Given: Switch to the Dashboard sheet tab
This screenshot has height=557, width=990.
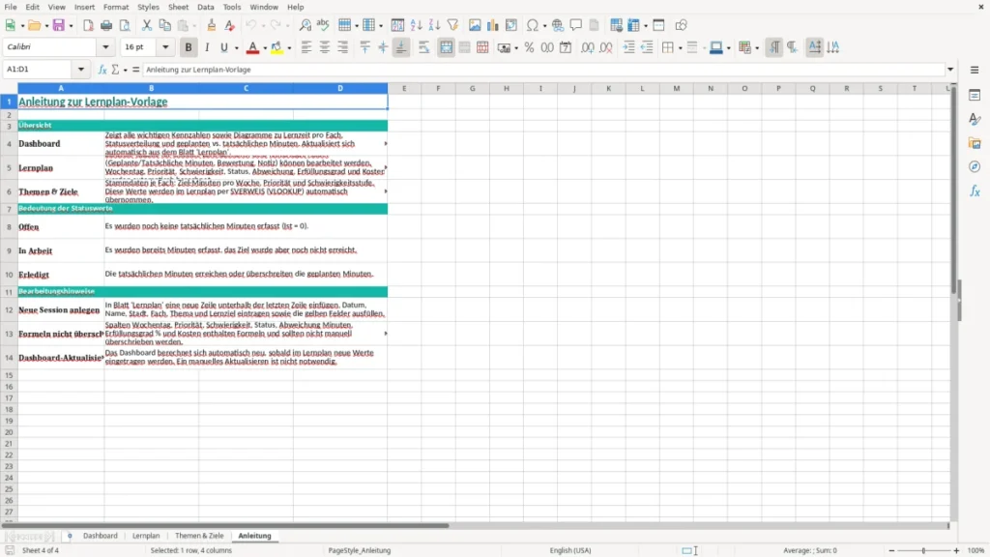Looking at the screenshot, I should point(101,536).
